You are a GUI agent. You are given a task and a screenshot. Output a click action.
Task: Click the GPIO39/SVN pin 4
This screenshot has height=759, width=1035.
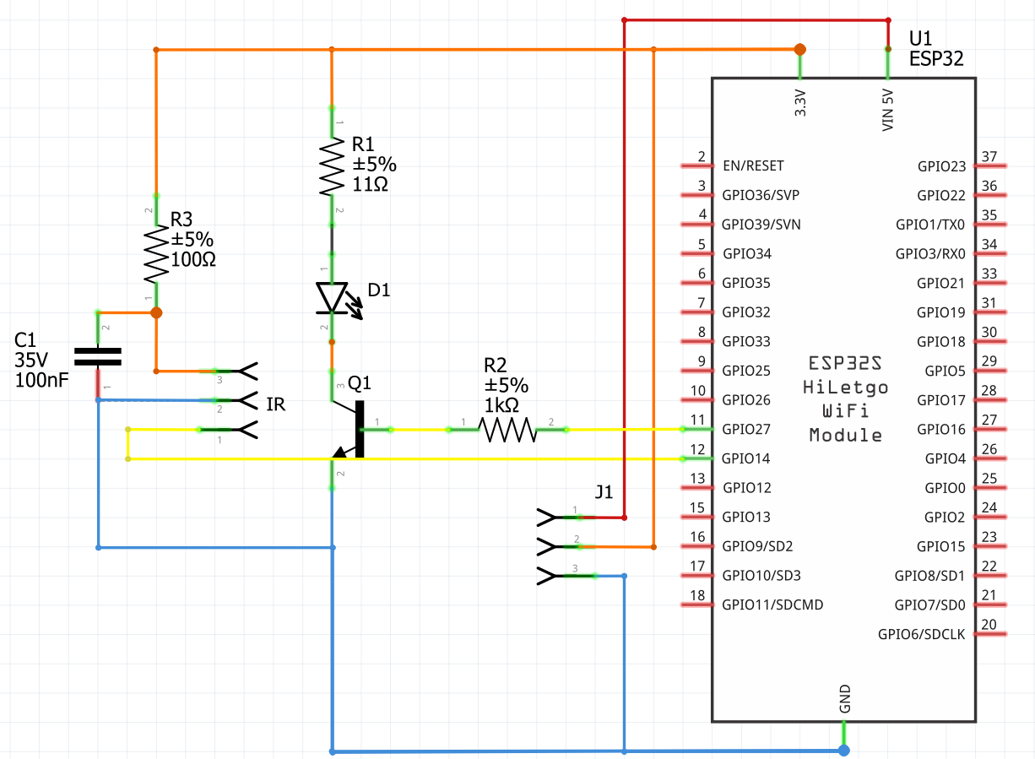[x=696, y=225]
